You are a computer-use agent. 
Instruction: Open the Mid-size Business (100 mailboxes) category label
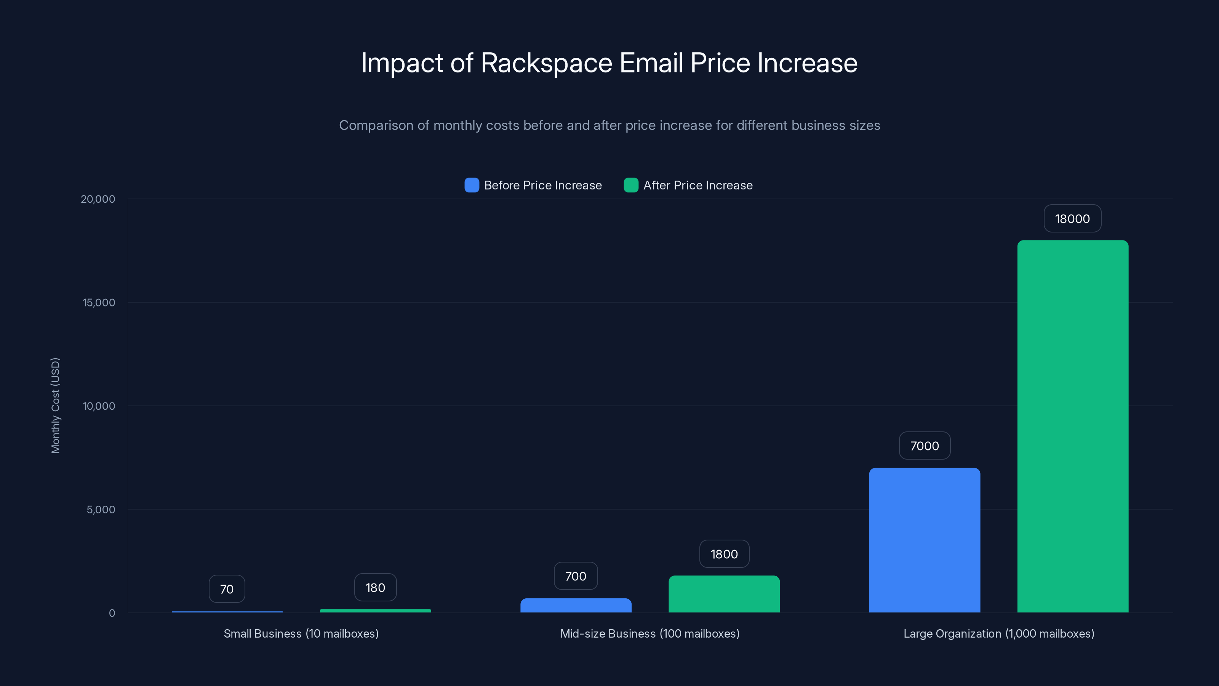tap(650, 633)
